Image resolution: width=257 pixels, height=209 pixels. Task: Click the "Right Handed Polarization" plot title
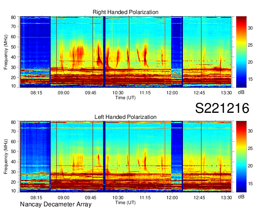tap(125, 12)
